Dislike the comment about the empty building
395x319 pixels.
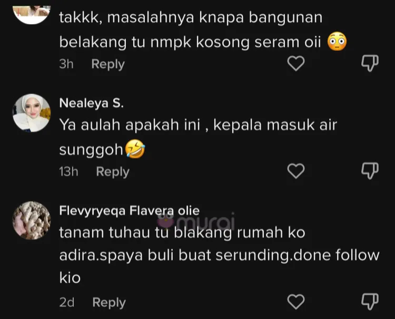[x=370, y=64]
